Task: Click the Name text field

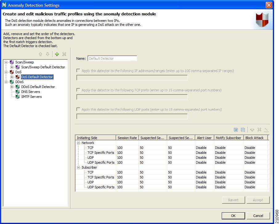Action: point(112,58)
